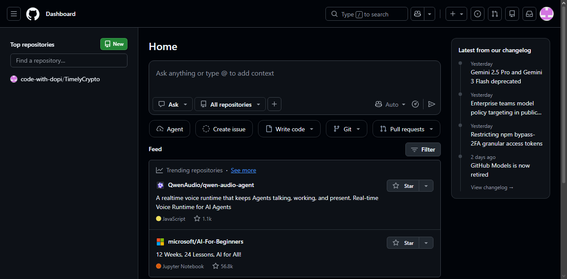
Task: Open QwenAudio/qwen-audio-agent repository
Action: point(211,185)
